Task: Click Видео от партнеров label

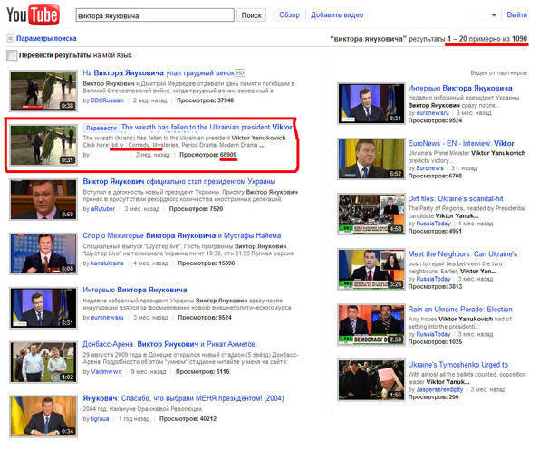Action: [x=498, y=72]
